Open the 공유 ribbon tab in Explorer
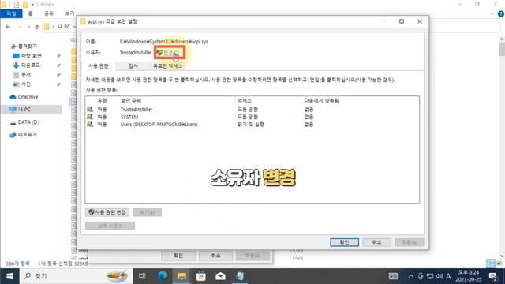Viewport: 505px width, 284px height. (x=49, y=13)
